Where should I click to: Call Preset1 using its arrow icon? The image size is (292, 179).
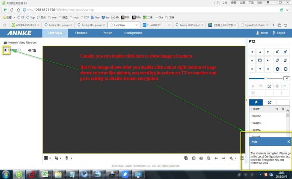point(276,109)
